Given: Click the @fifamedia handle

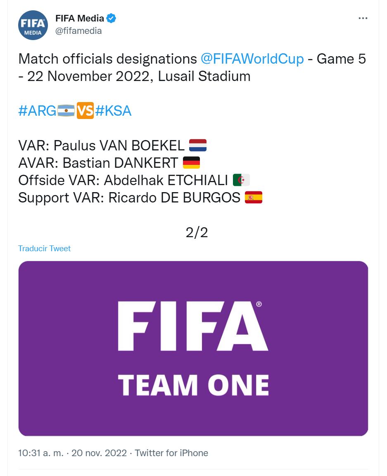Looking at the screenshot, I should [78, 31].
